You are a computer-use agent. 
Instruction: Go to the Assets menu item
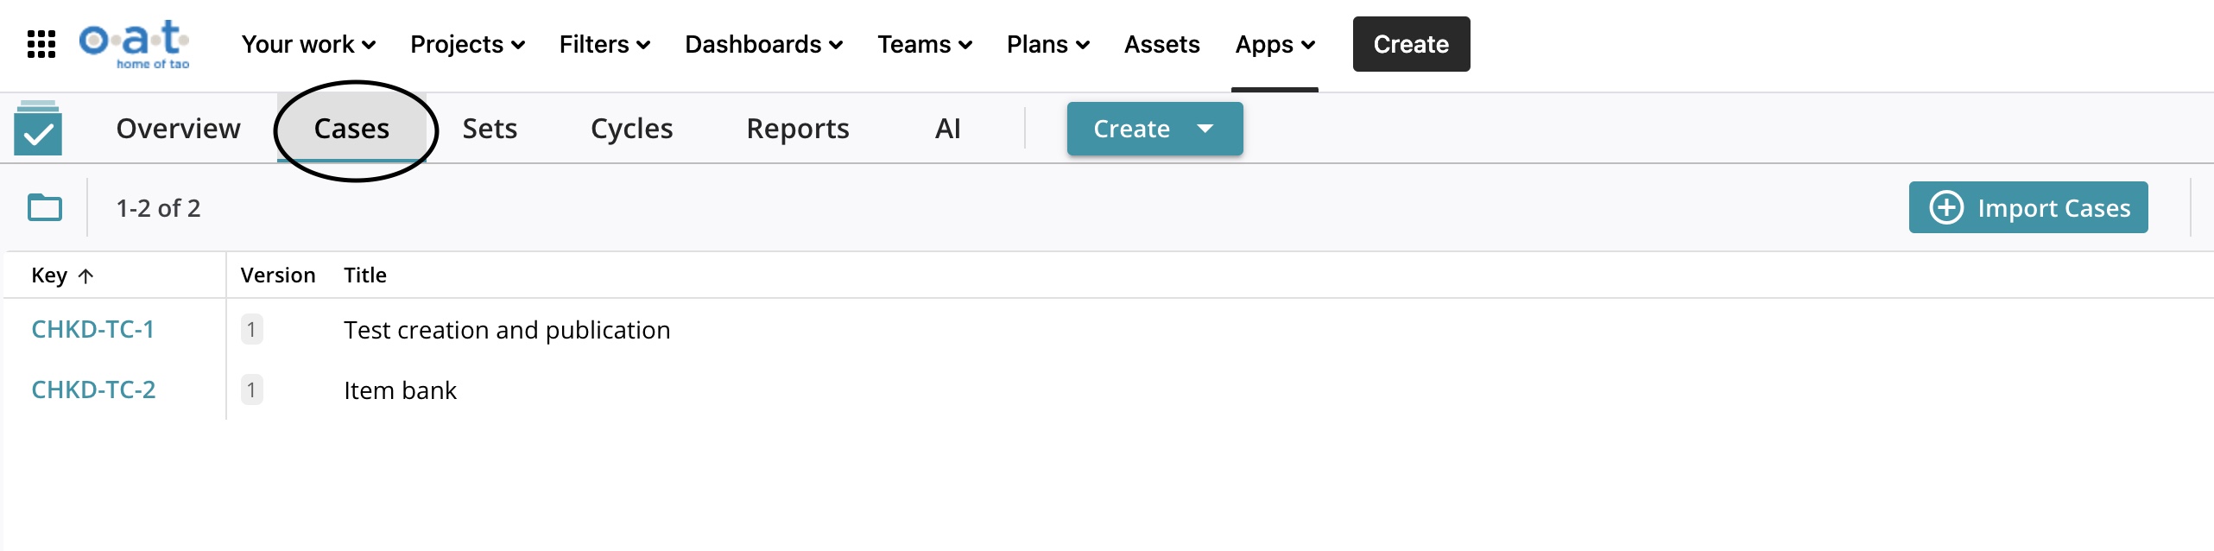[x=1161, y=44]
